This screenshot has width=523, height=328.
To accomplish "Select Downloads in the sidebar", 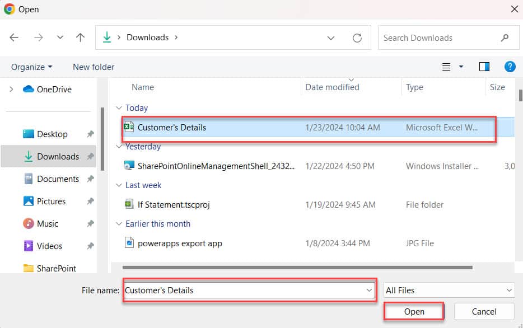I will 48,156.
